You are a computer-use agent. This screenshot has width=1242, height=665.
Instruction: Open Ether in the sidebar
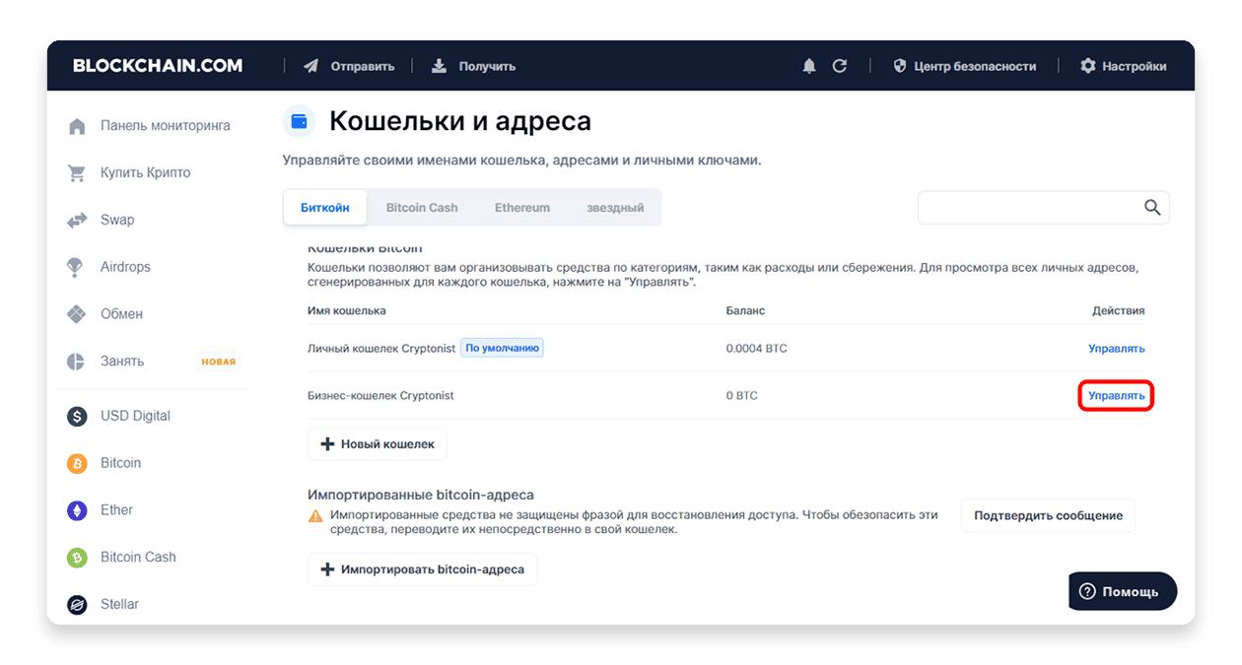pyautogui.click(x=116, y=510)
